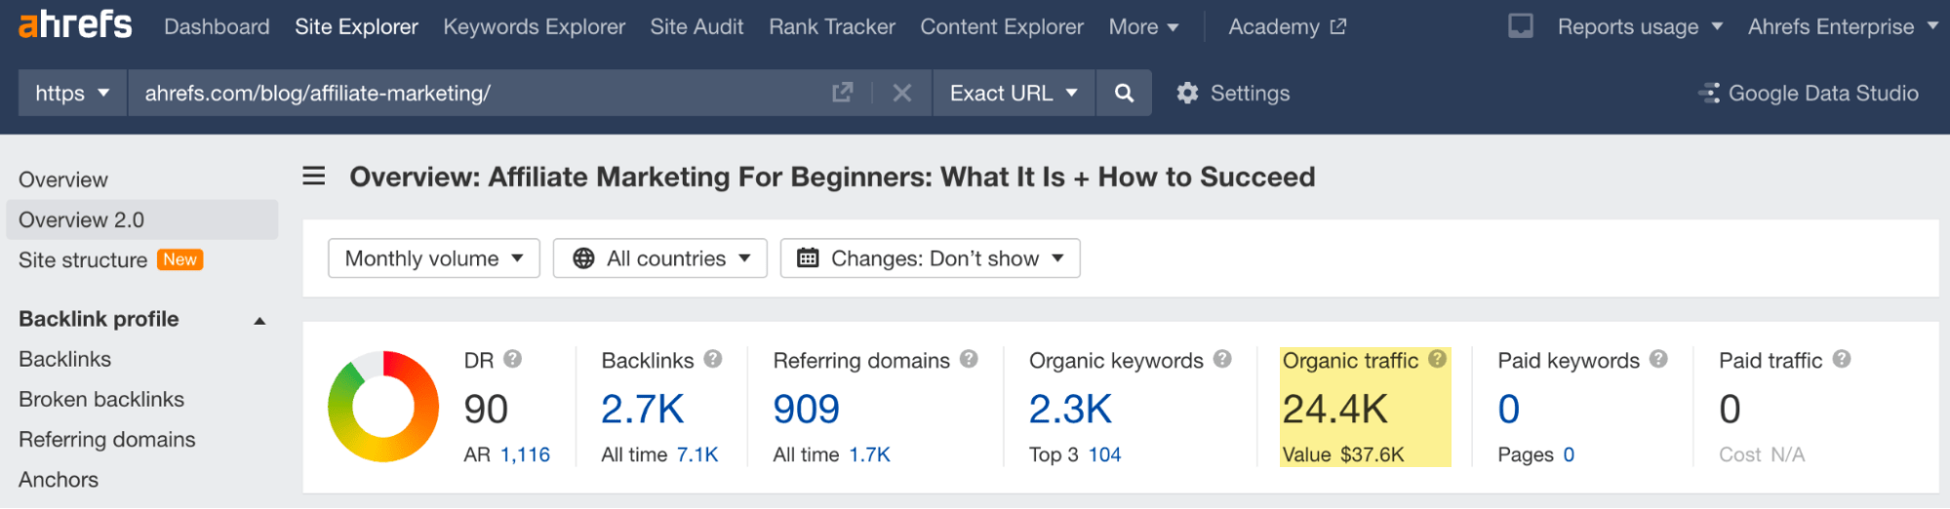Open Rank Tracker

tap(831, 26)
